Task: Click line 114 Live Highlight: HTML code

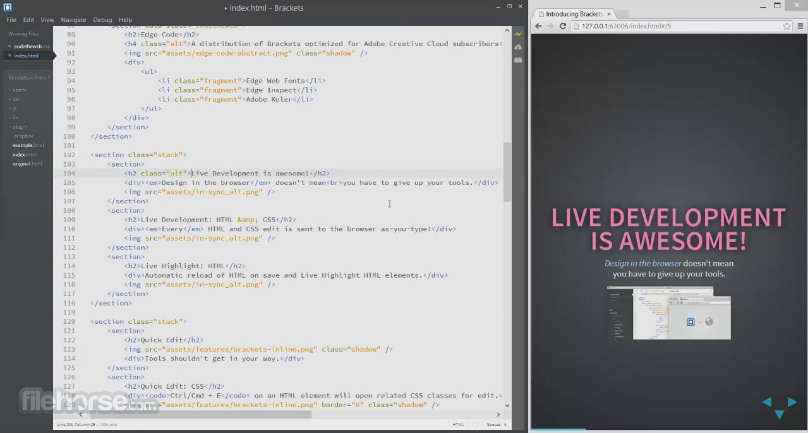Action: (185, 266)
